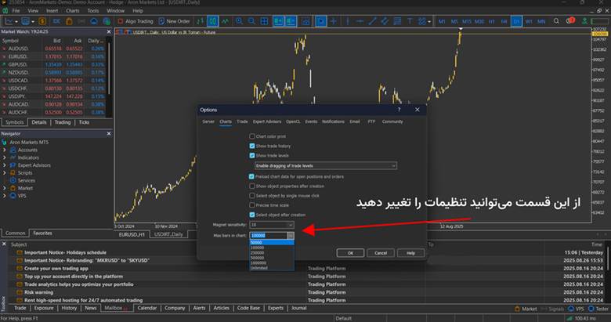Select the vertical line drawing tool
This screenshot has height=322, width=611.
click(348, 21)
